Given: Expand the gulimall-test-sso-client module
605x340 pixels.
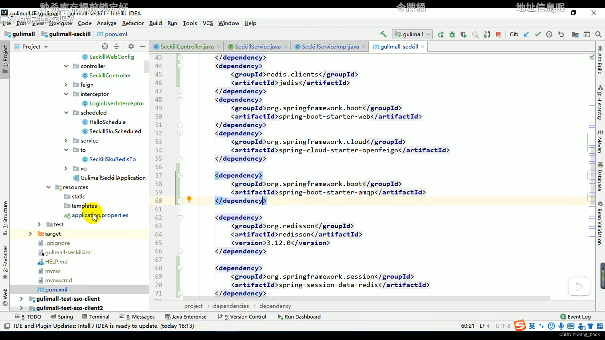Looking at the screenshot, I should coord(21,299).
